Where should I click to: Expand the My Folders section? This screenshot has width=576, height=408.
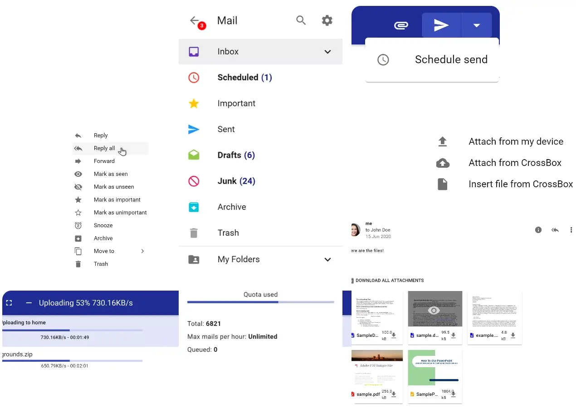(x=327, y=259)
